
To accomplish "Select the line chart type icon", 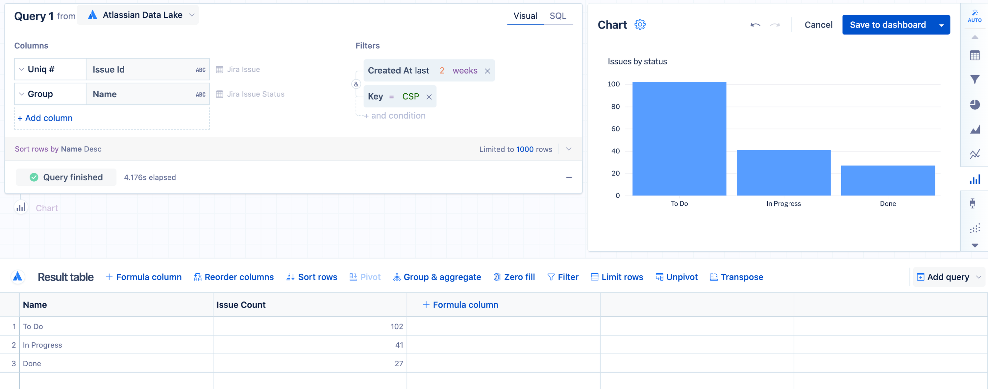I will click(x=975, y=154).
